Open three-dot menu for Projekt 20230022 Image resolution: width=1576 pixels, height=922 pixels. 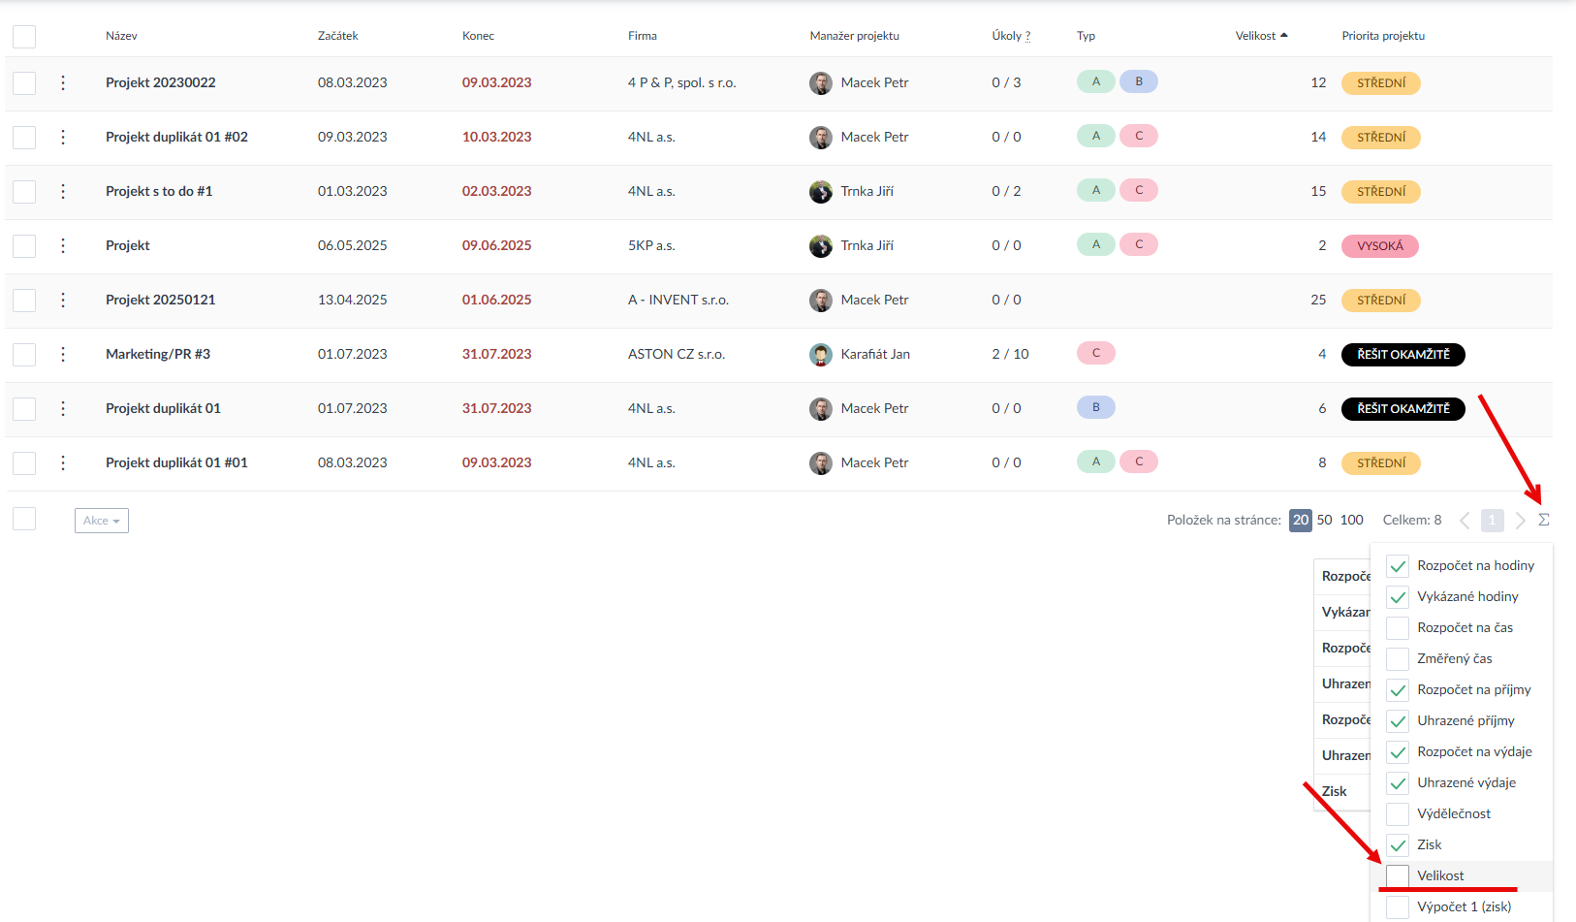coord(63,82)
